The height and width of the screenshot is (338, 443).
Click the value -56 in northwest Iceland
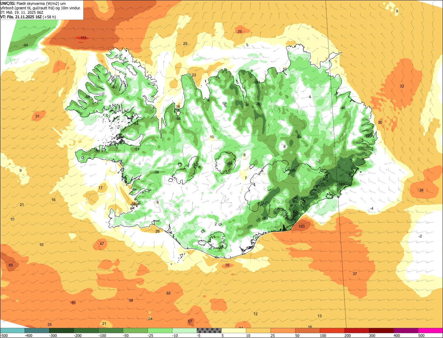coord(178,119)
